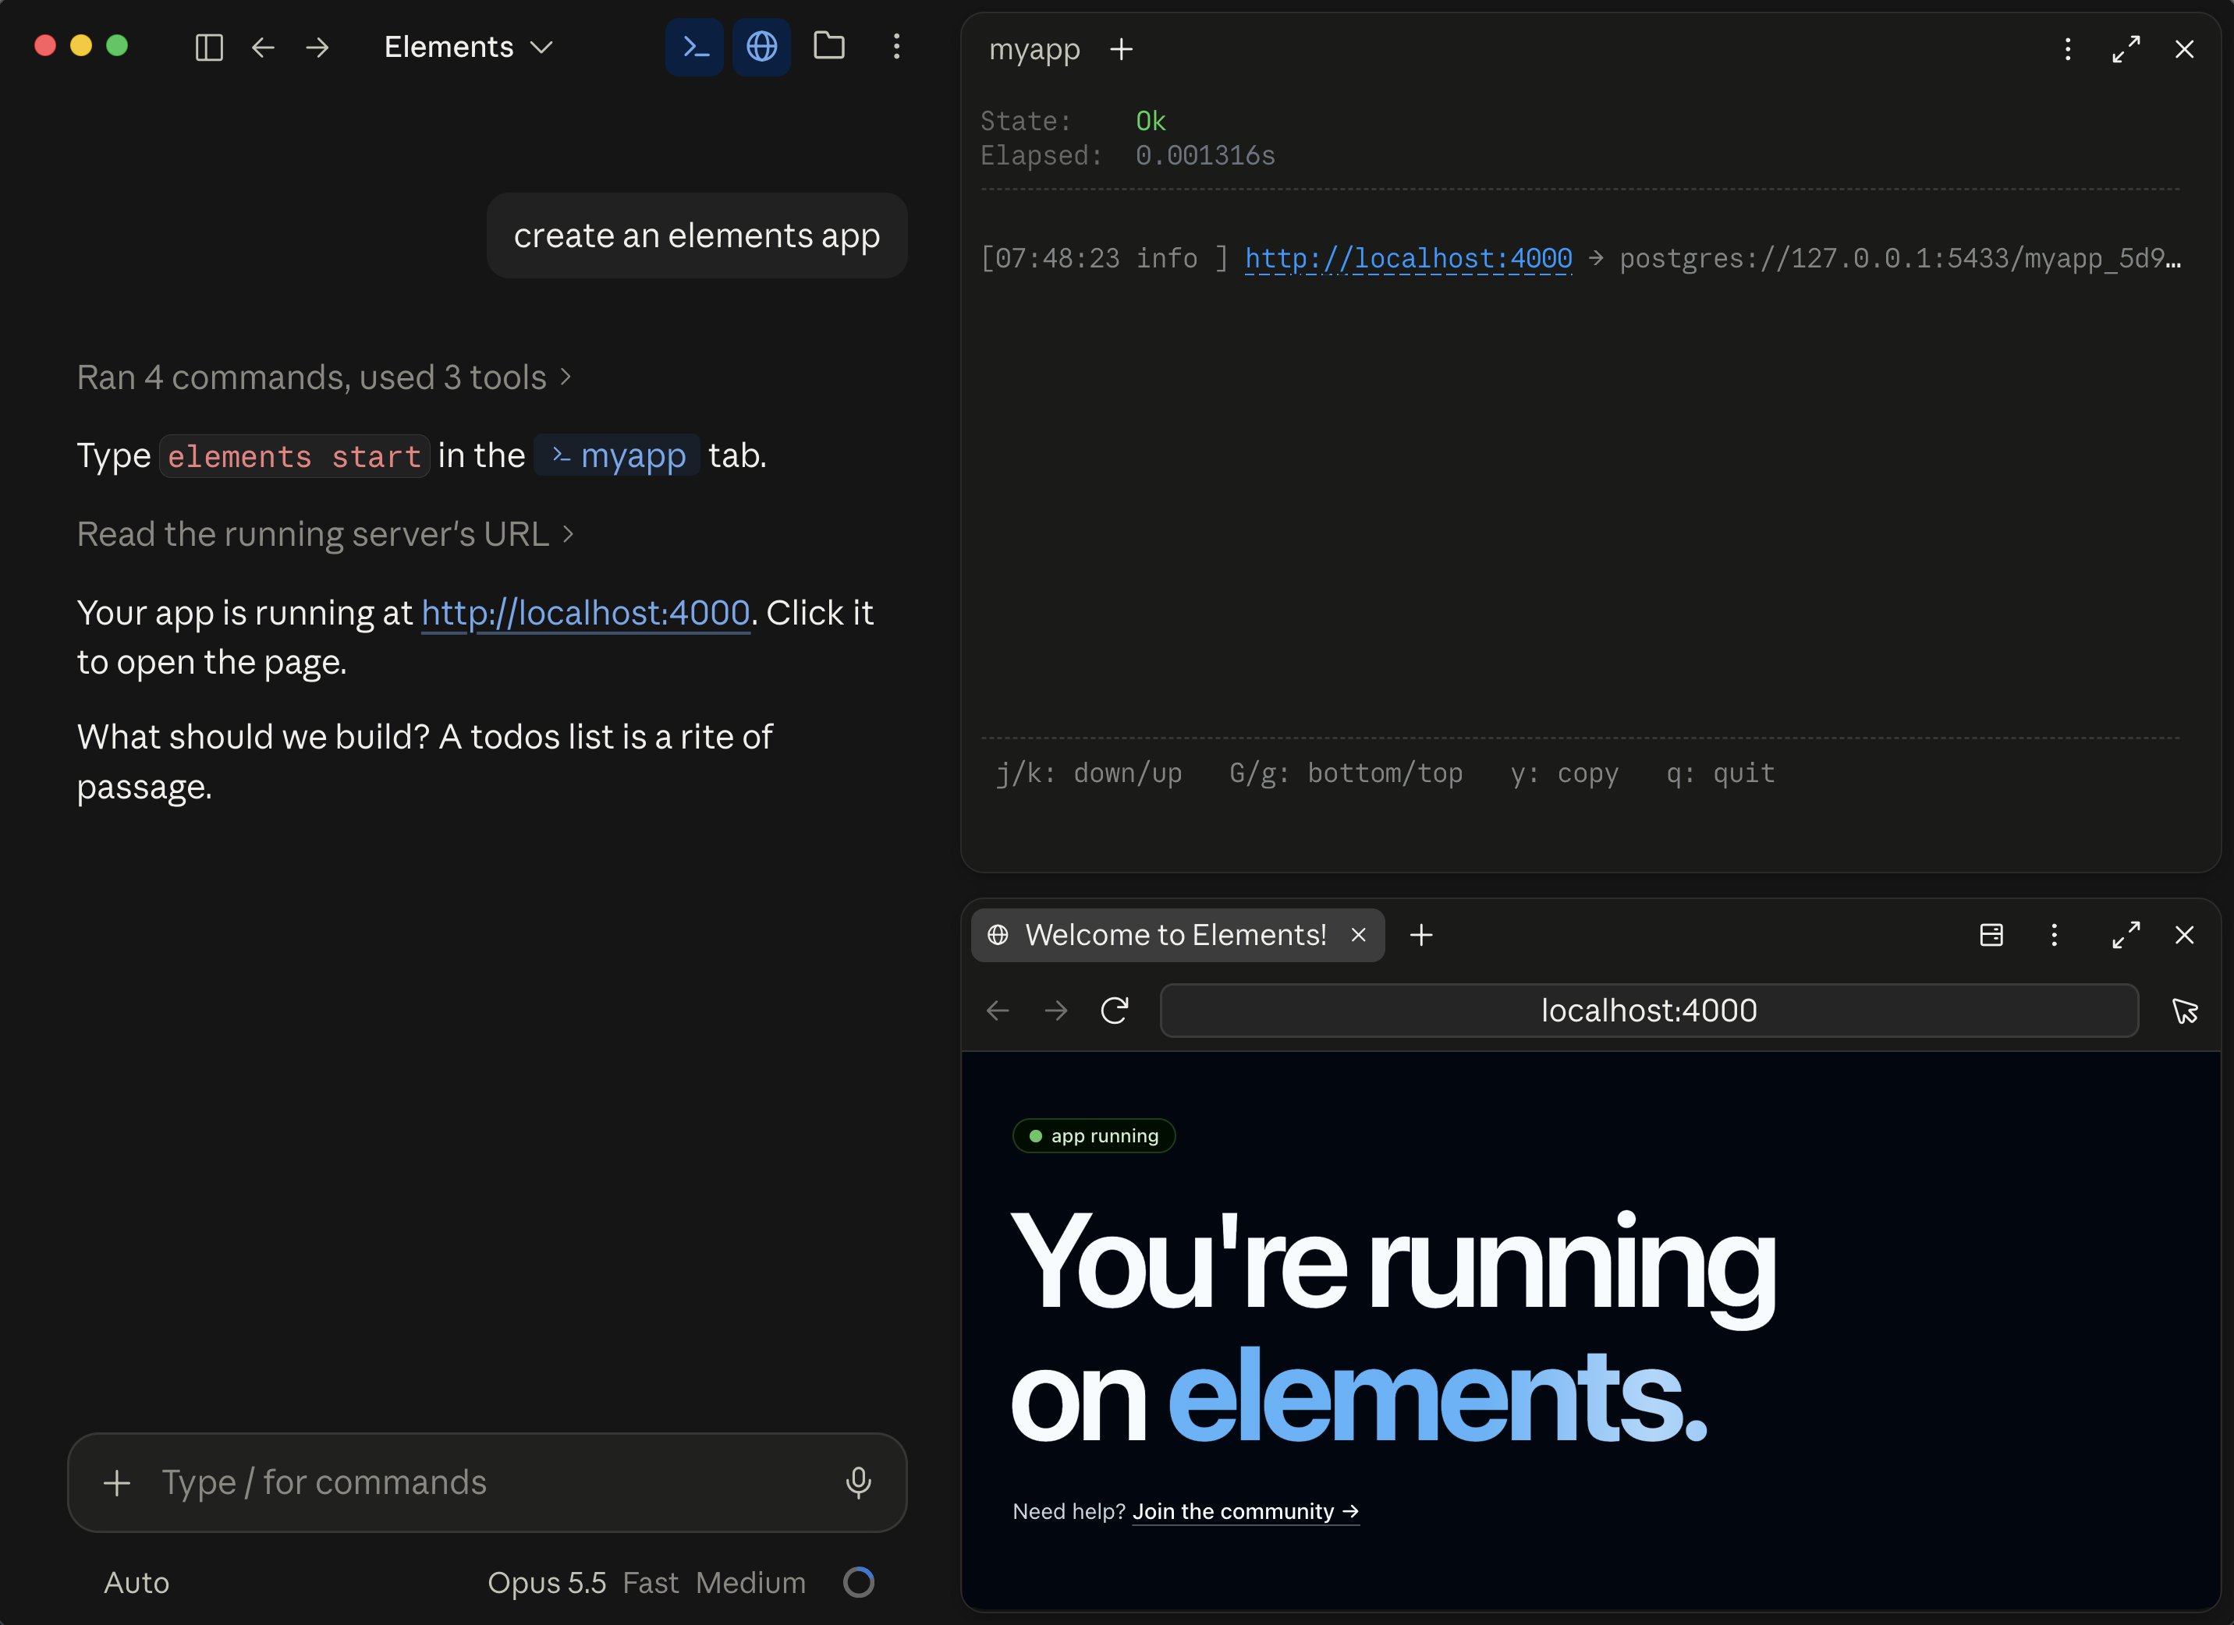Open the Opus 5.5 model selector
Image resolution: width=2234 pixels, height=1625 pixels.
[547, 1583]
